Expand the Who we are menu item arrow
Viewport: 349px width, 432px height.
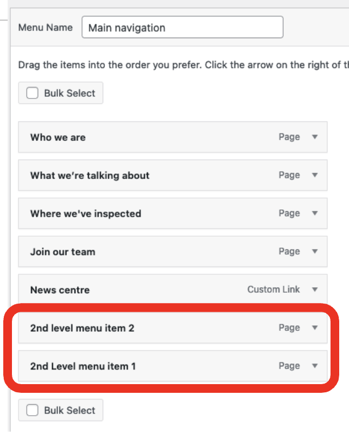[x=314, y=137]
